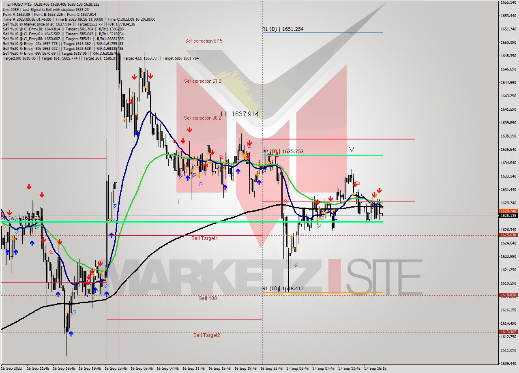Click the '17 Sep 16:15' time axis label
Image resolution: width=519 pixels, height=373 pixels.
(375, 369)
